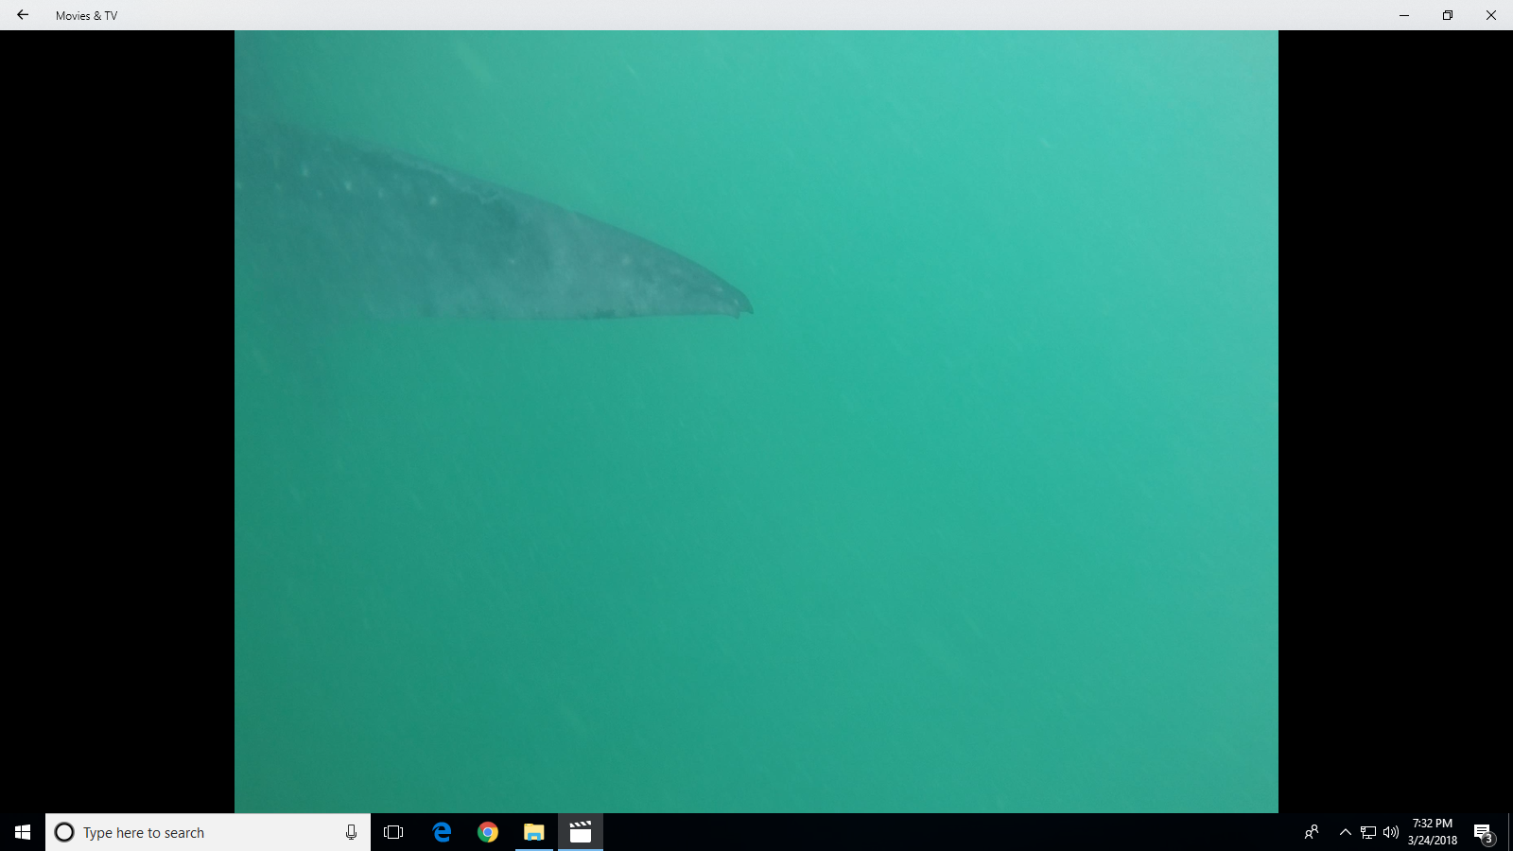Open Task View from the taskbar
This screenshot has width=1513, height=851.
click(x=393, y=832)
